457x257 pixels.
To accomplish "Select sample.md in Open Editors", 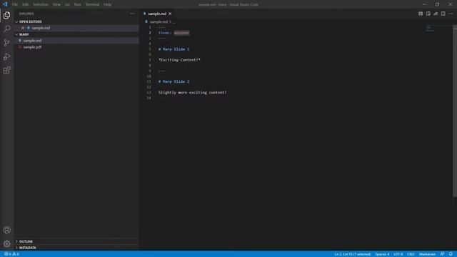I will click(76, 28).
